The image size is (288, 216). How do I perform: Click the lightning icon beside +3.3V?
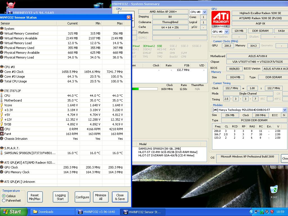(2, 110)
